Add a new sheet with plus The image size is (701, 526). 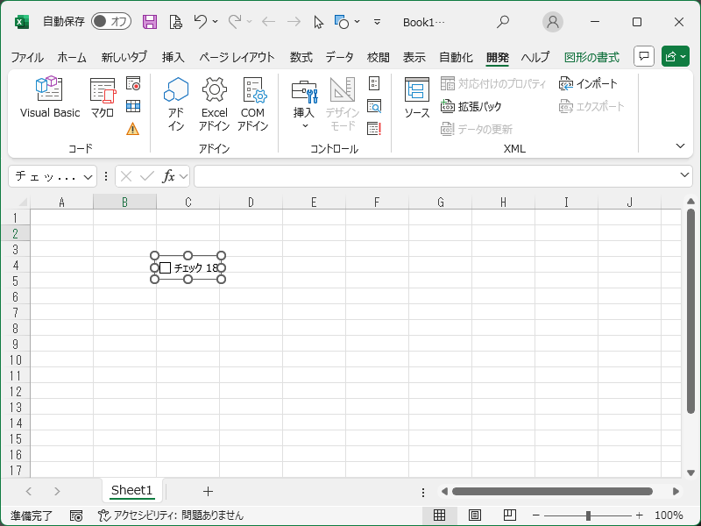208,492
